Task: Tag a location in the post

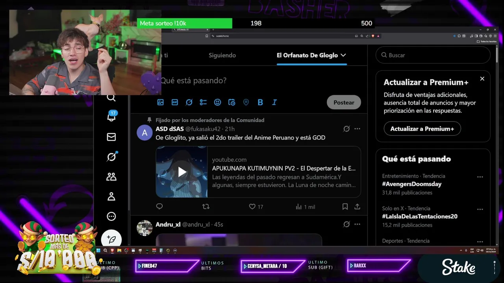Action: point(246,102)
